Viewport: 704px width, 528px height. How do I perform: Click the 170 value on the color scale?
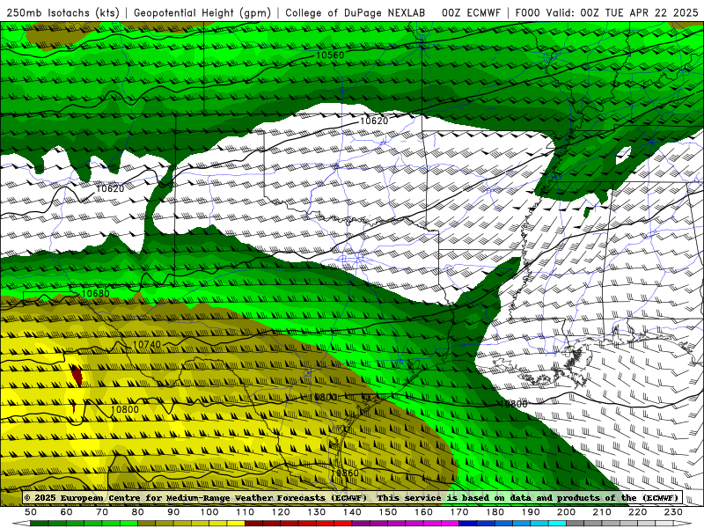click(459, 512)
